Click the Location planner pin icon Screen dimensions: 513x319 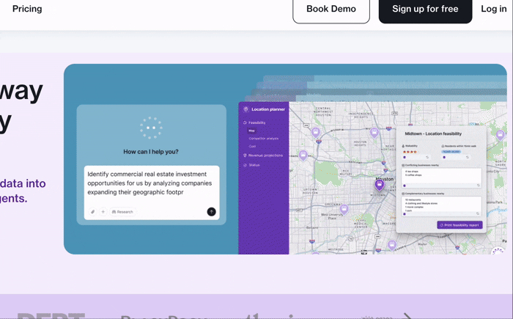coord(246,109)
